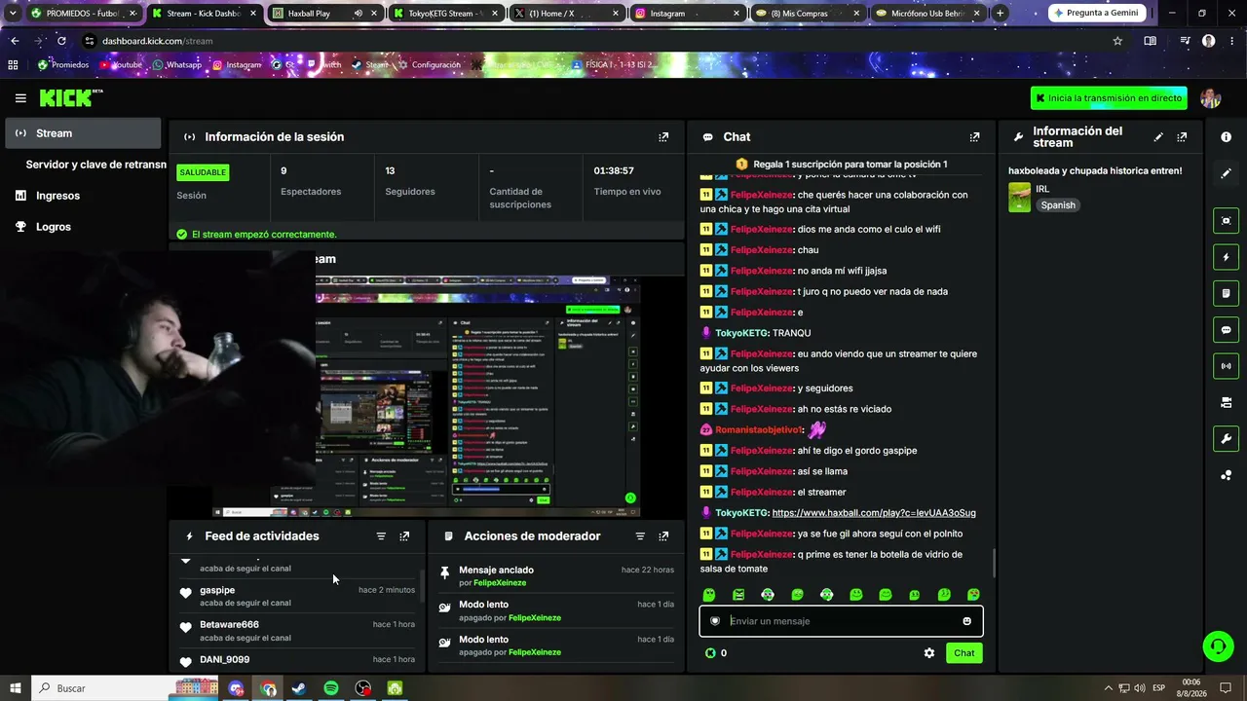1247x701 pixels.
Task: Click the IRL category thumbnail
Action: pos(1019,198)
